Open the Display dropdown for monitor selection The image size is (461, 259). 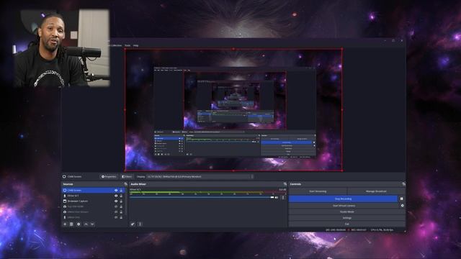(200, 176)
